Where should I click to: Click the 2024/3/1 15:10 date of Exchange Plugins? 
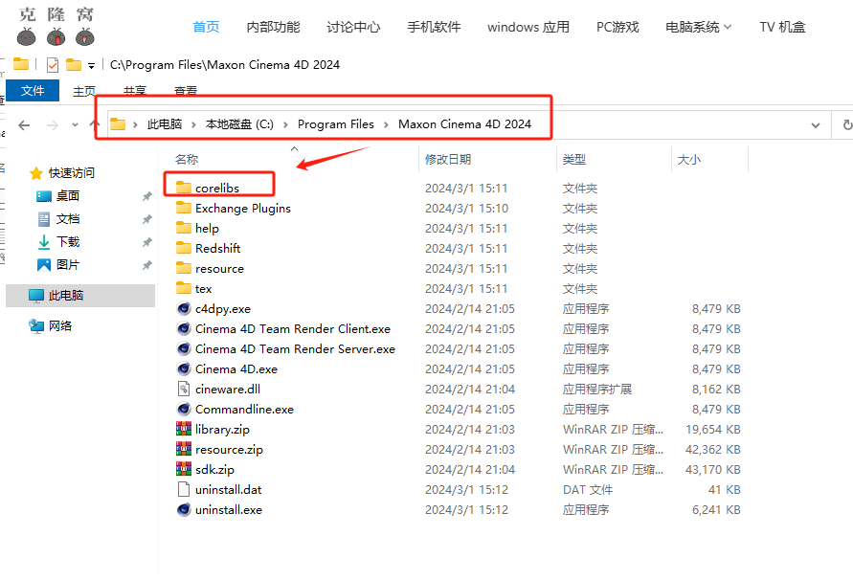(x=466, y=208)
